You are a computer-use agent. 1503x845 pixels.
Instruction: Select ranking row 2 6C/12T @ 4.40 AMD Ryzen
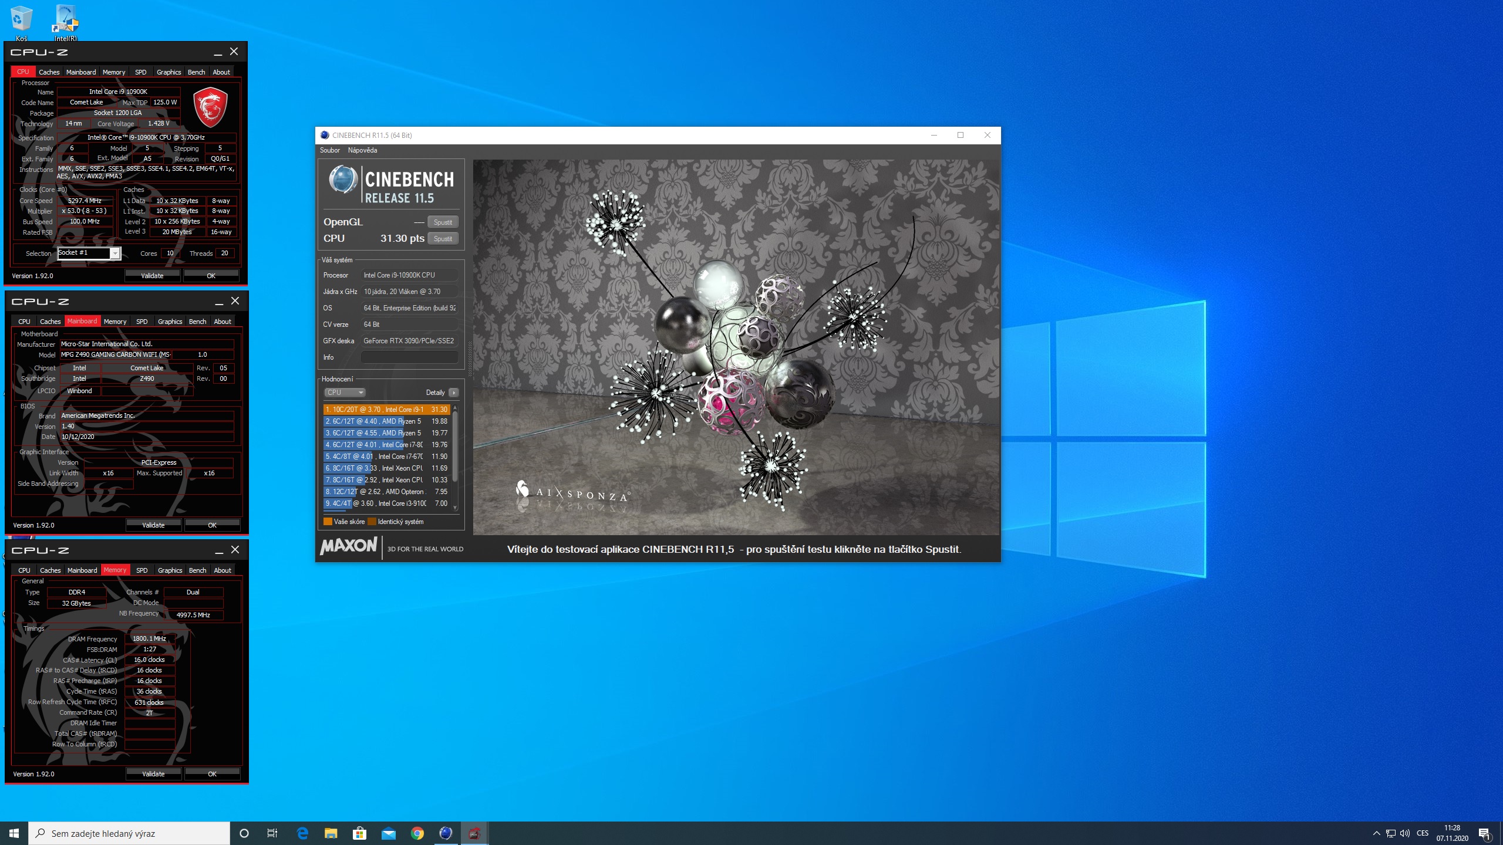click(386, 421)
